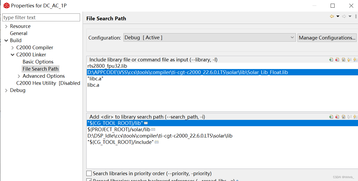
Task: Edit the selected library file entry
Action: click(344, 60)
